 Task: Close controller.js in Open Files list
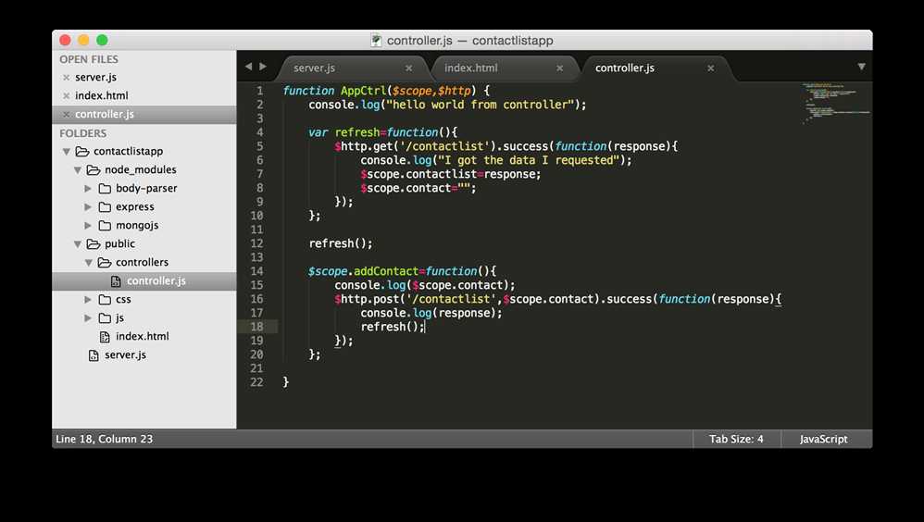click(66, 114)
